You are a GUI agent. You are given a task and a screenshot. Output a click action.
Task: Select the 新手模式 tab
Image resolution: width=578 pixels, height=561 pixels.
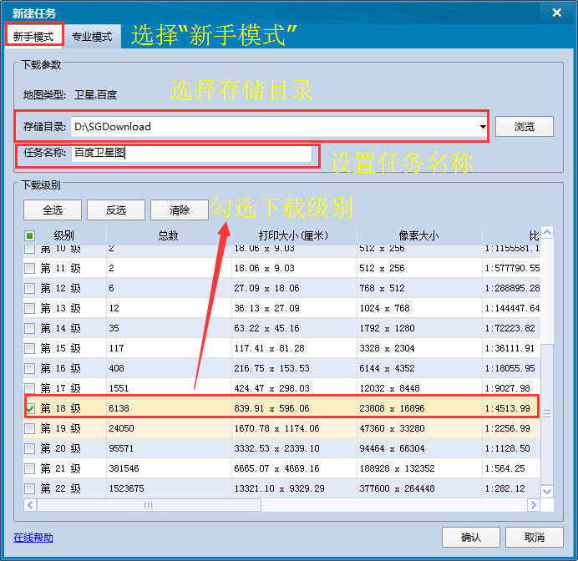coord(33,37)
